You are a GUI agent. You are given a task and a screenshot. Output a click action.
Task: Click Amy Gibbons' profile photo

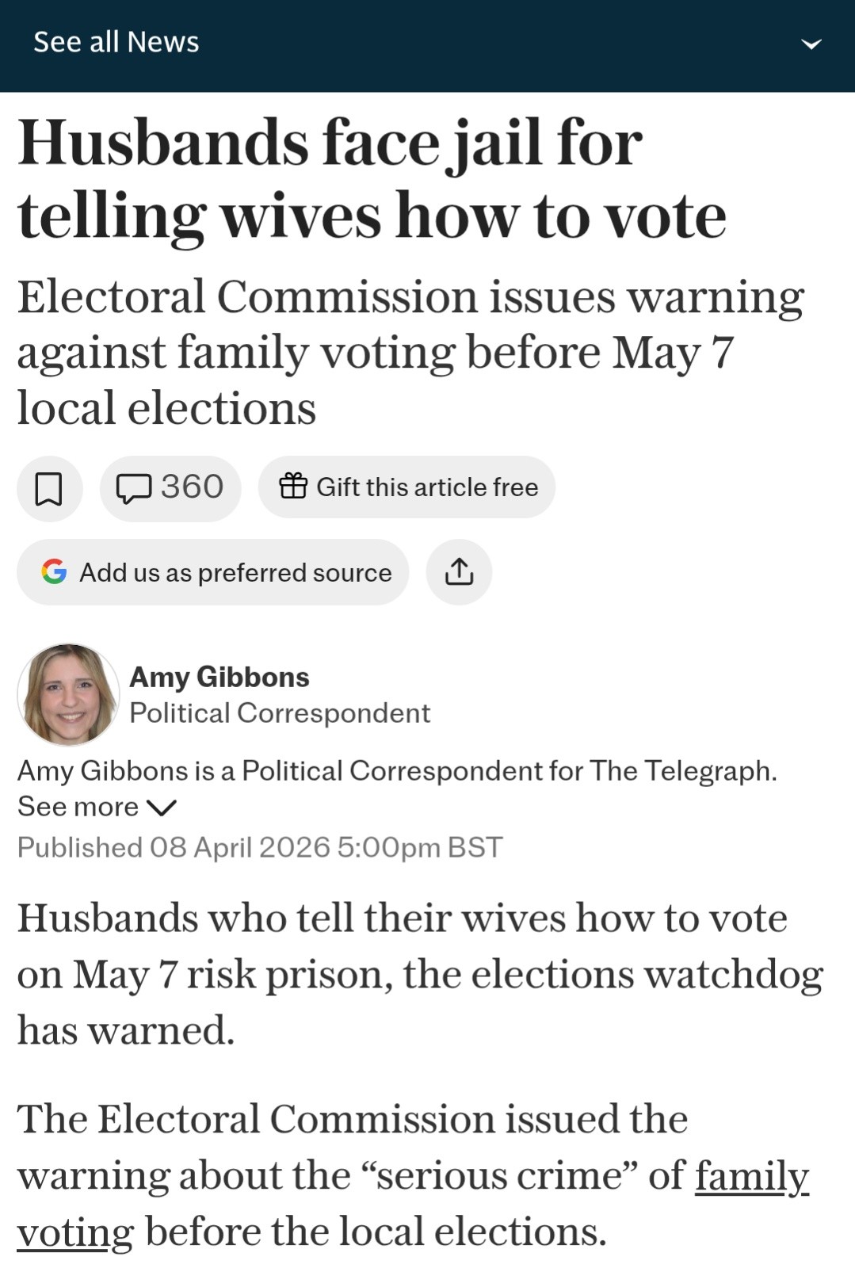(68, 694)
